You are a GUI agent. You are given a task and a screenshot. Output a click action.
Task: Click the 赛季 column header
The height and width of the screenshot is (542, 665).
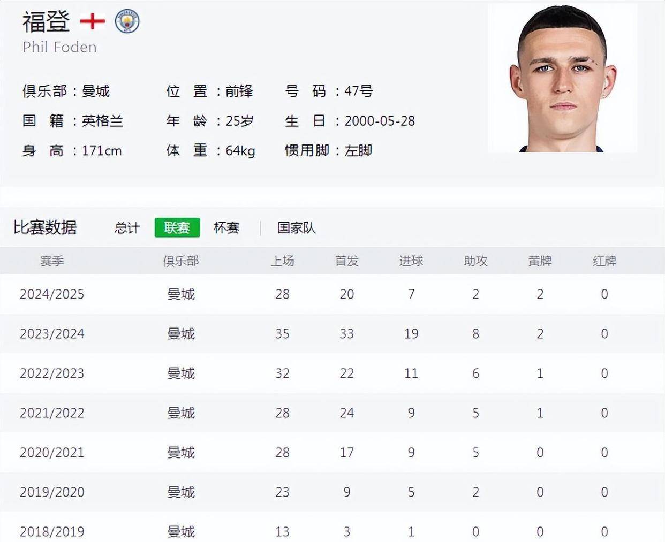(x=52, y=261)
